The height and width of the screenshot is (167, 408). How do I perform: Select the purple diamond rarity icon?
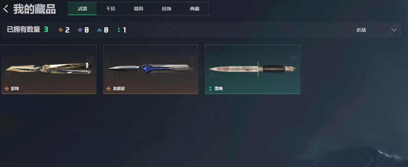pyautogui.click(x=80, y=30)
